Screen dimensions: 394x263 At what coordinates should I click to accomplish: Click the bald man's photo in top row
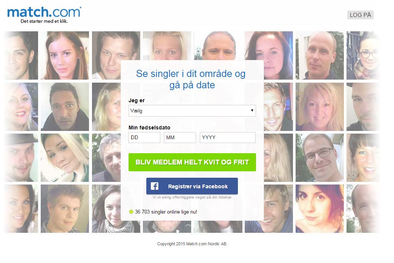tap(320, 55)
